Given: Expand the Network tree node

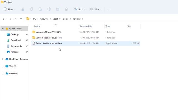Looking at the screenshot, I should (3, 74).
